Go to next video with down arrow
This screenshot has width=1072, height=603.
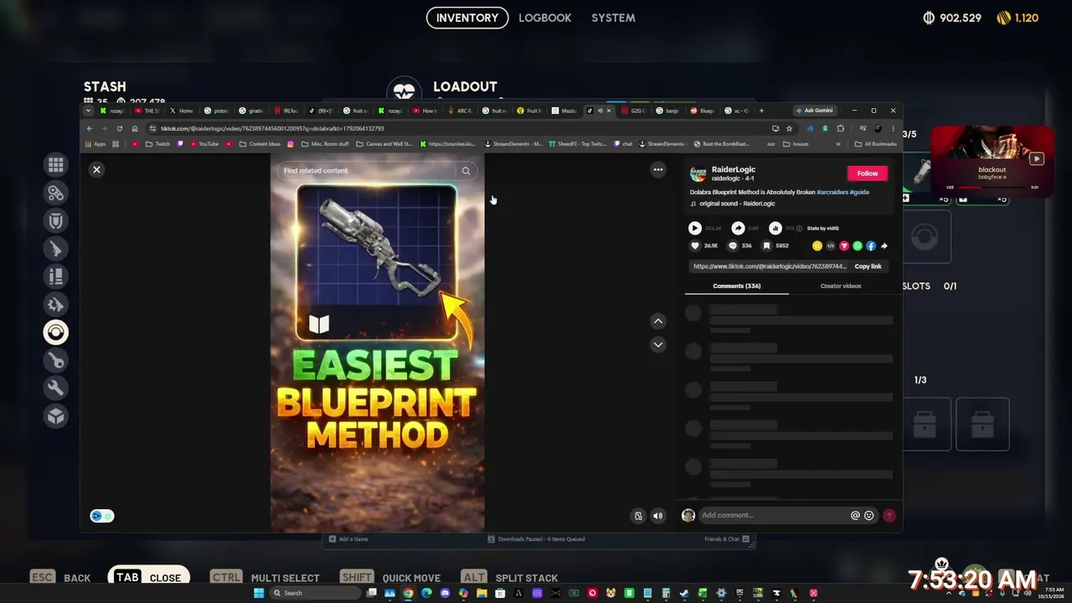point(657,344)
